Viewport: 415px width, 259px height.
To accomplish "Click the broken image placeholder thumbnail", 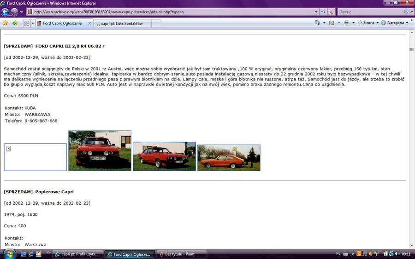I will pyautogui.click(x=35, y=157).
